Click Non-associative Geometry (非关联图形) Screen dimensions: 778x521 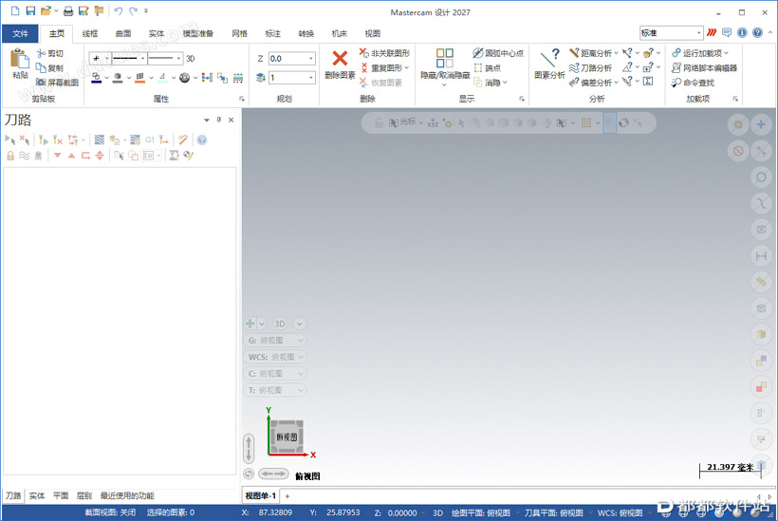click(x=384, y=53)
